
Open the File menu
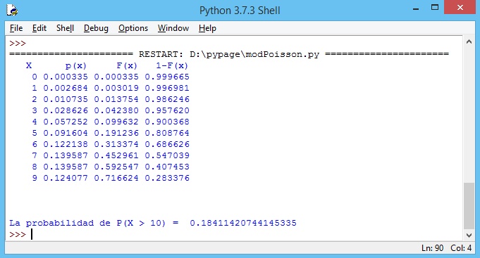16,28
